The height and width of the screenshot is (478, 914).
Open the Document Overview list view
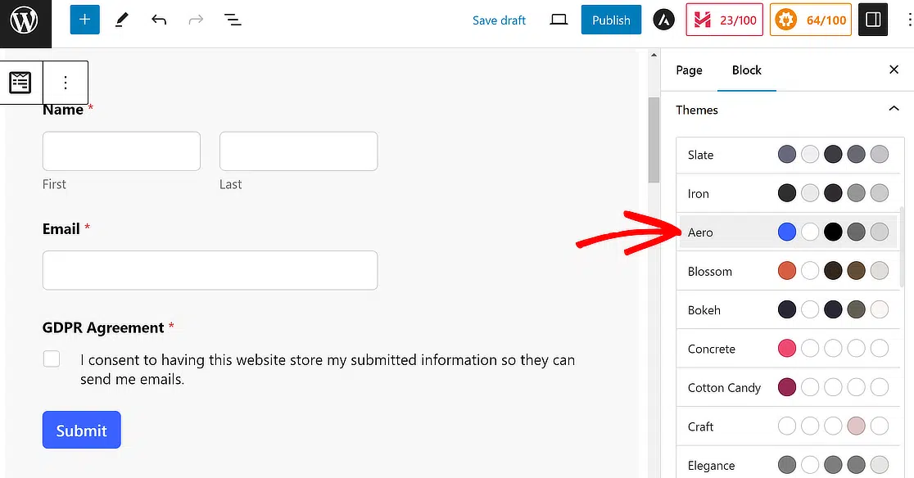[233, 20]
